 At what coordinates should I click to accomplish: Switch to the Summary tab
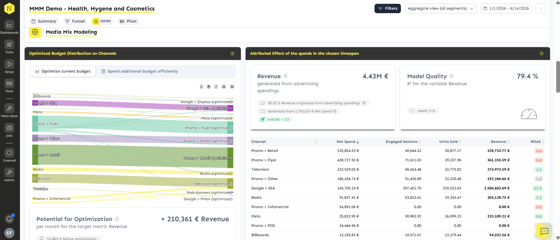click(44, 21)
